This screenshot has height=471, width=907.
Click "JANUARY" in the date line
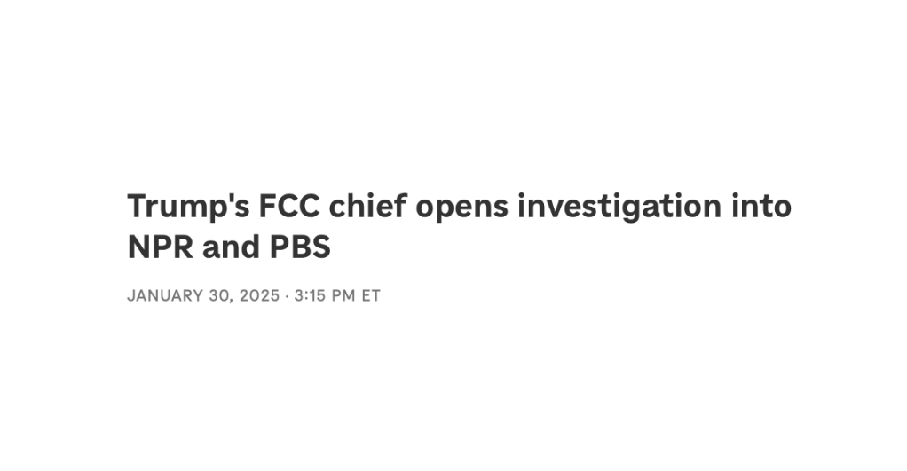click(163, 296)
